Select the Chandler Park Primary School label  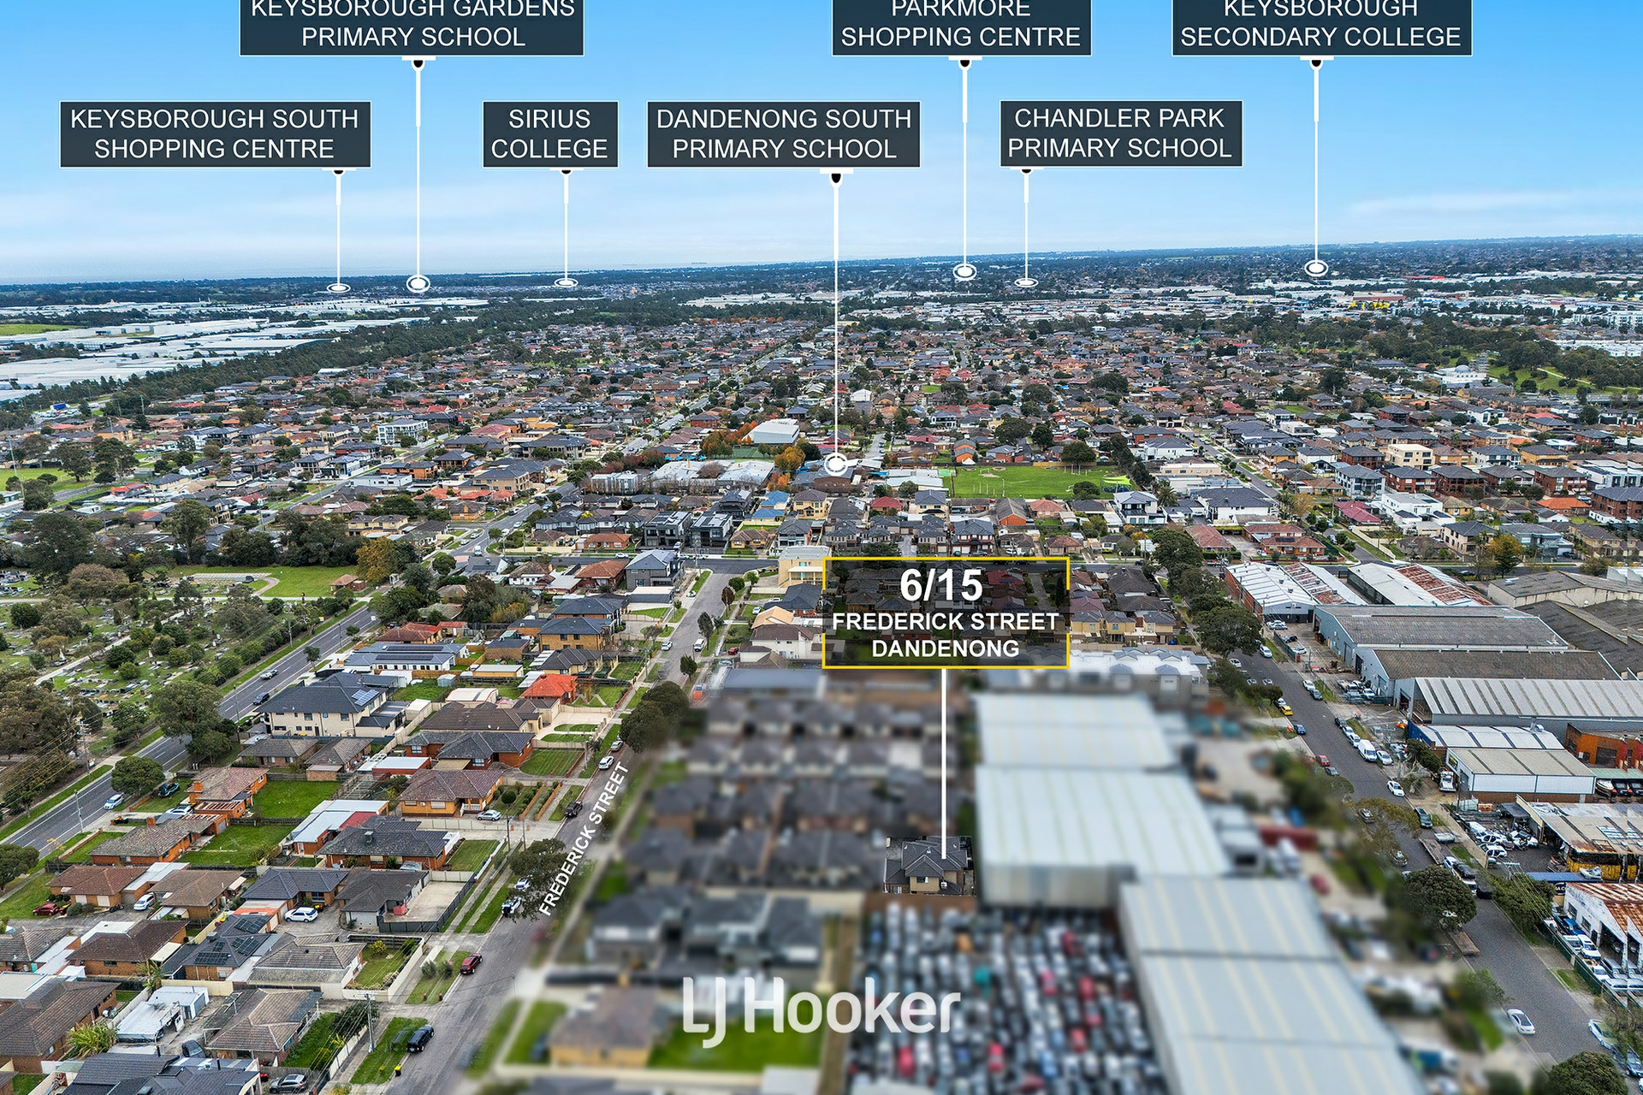click(x=1120, y=133)
